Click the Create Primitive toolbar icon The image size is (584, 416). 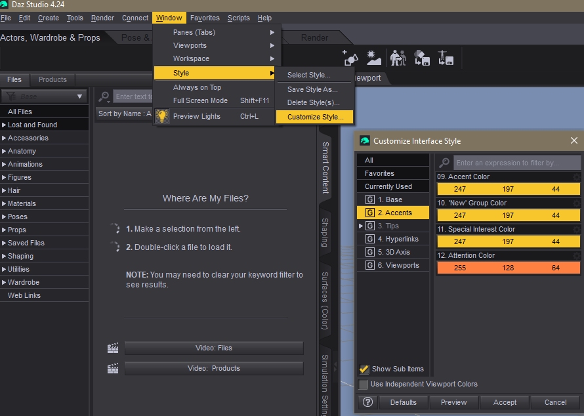click(350, 58)
